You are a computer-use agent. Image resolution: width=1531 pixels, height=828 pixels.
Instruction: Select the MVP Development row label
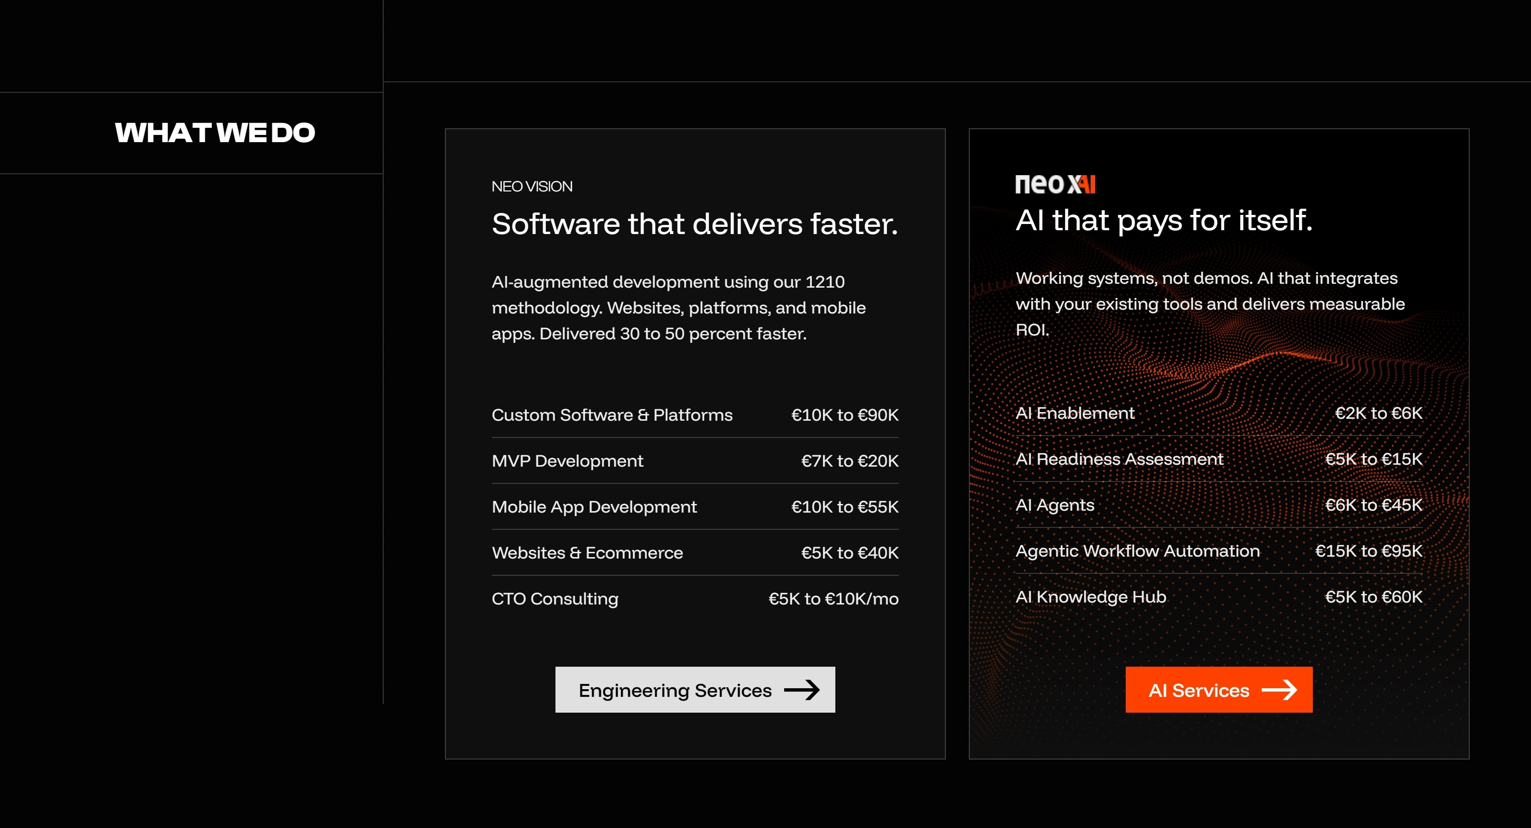pos(567,460)
